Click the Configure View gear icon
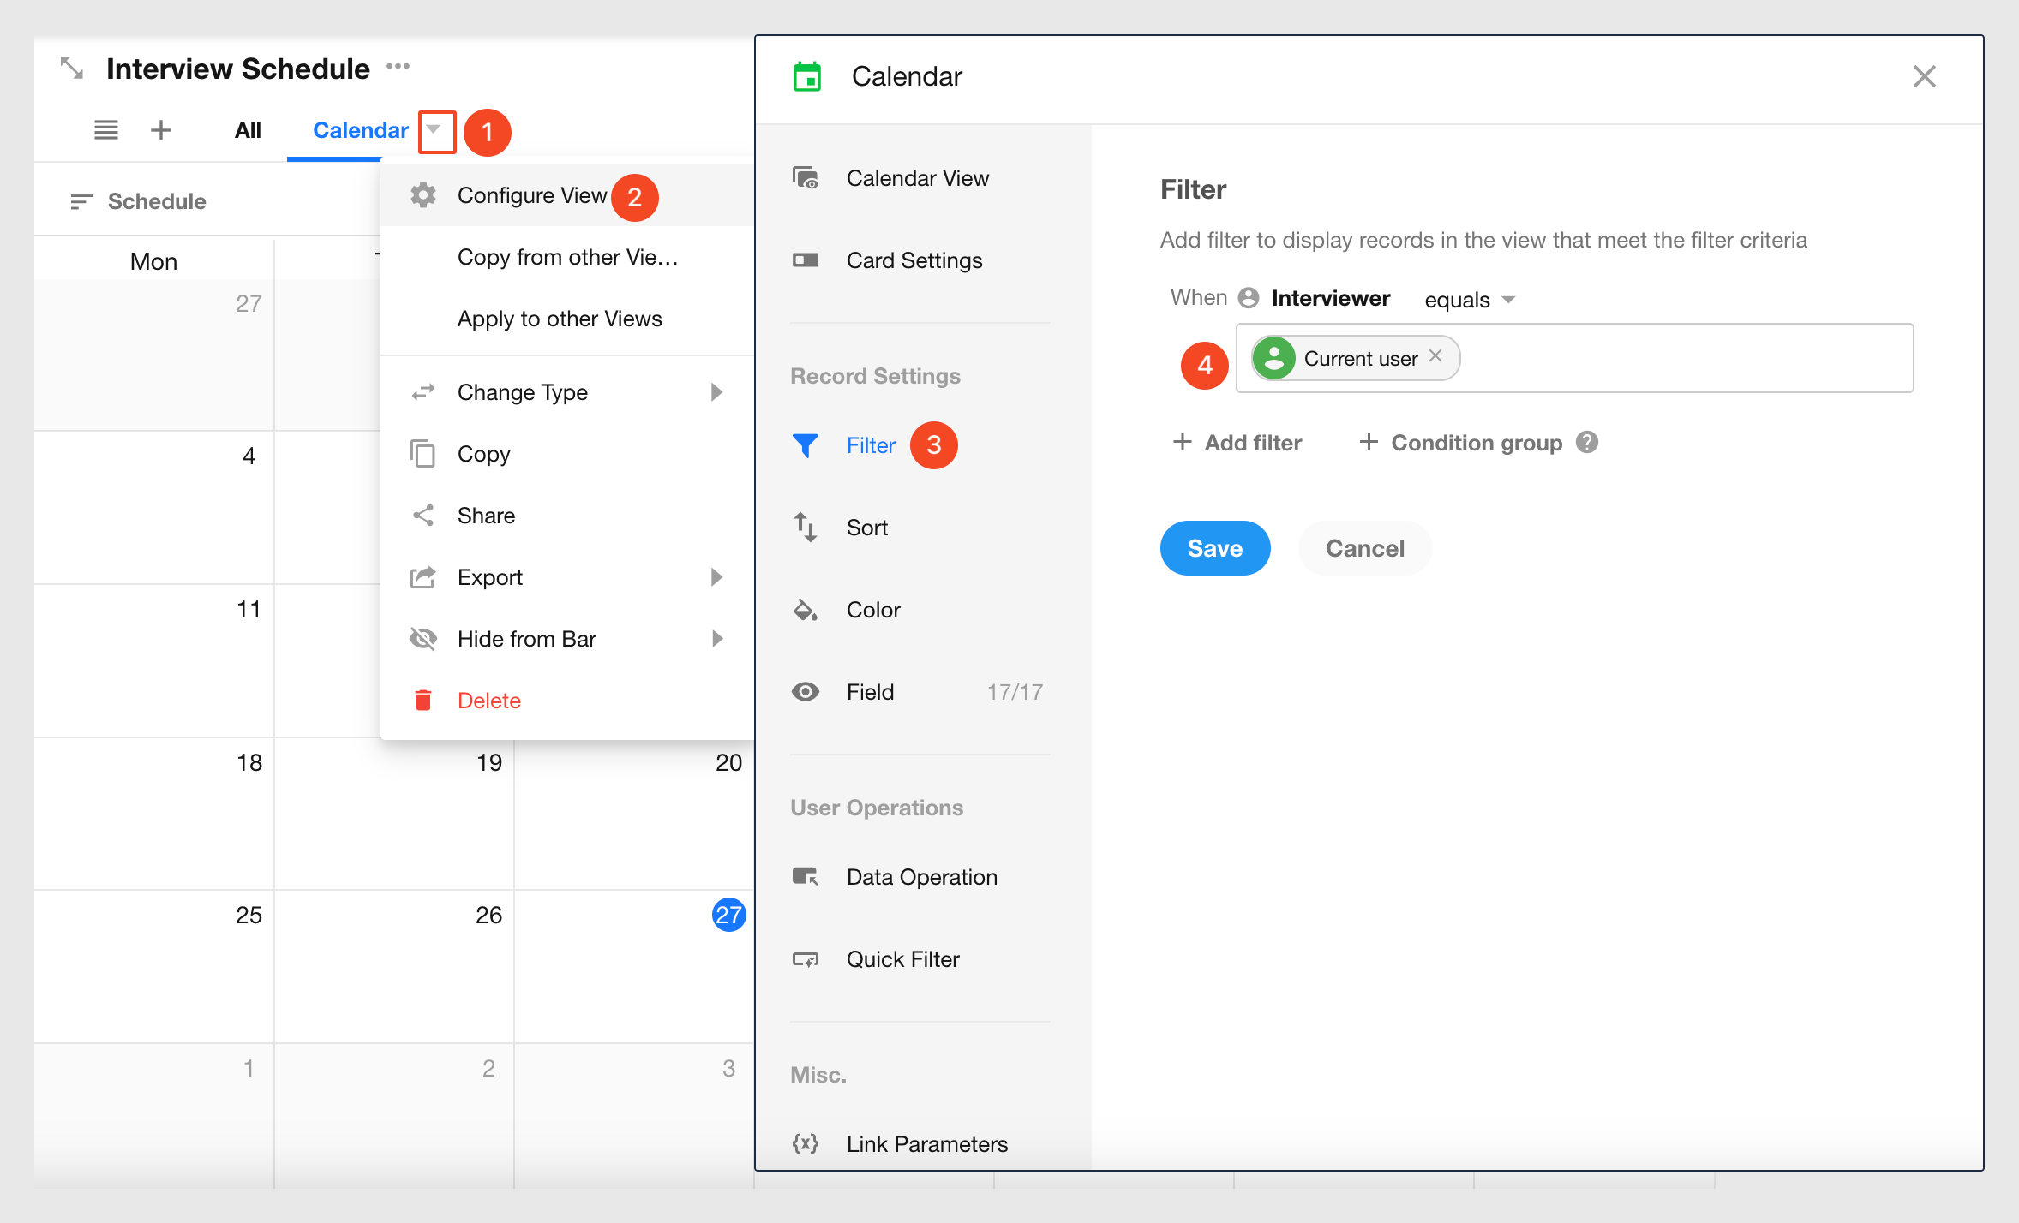 tap(423, 195)
